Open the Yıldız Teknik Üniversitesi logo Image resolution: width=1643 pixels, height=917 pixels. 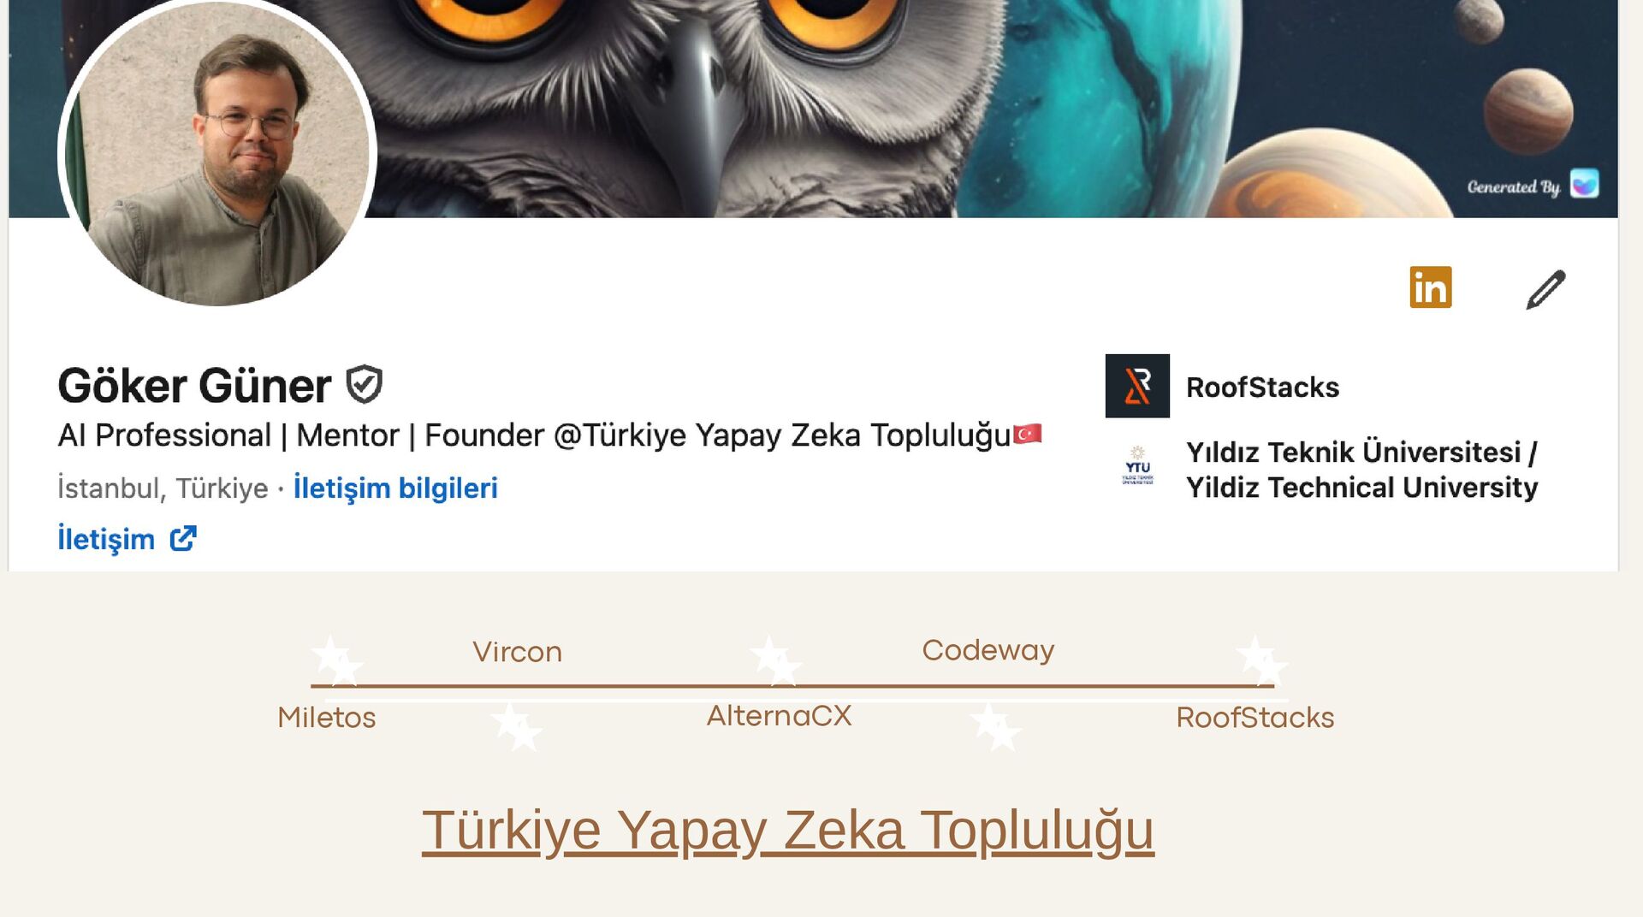point(1137,467)
